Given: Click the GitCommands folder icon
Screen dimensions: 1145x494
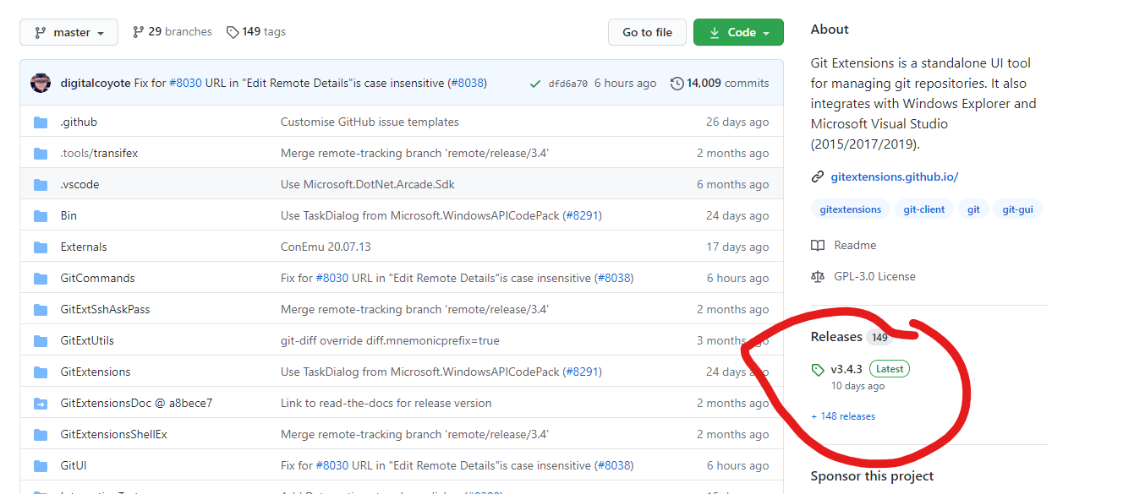Looking at the screenshot, I should pos(41,278).
